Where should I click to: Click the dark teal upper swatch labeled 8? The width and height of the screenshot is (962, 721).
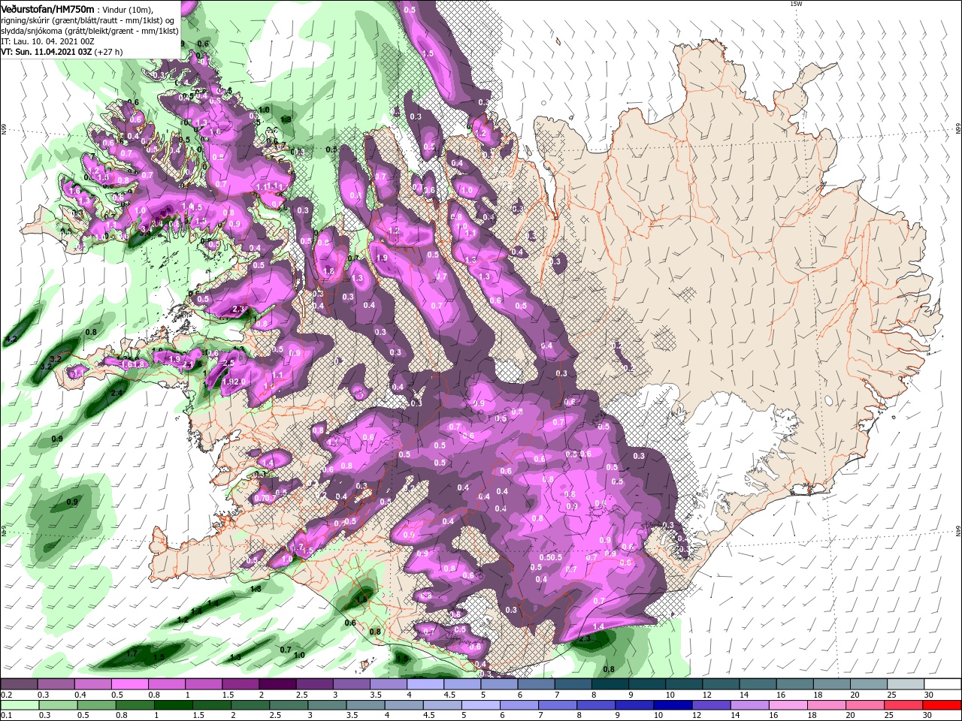click(x=610, y=684)
